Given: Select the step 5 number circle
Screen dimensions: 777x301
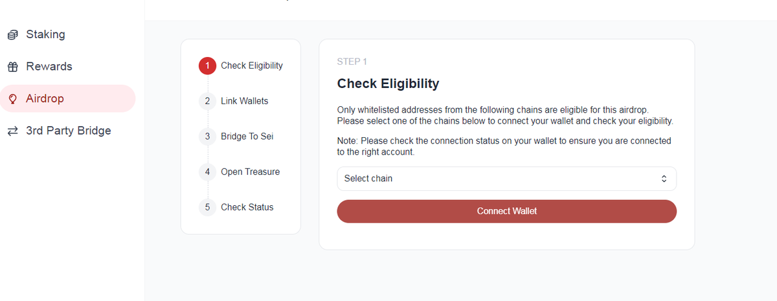Looking at the screenshot, I should pos(207,207).
